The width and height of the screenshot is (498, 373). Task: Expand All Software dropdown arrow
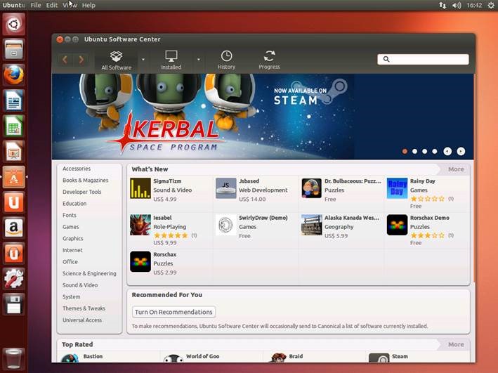tap(143, 60)
